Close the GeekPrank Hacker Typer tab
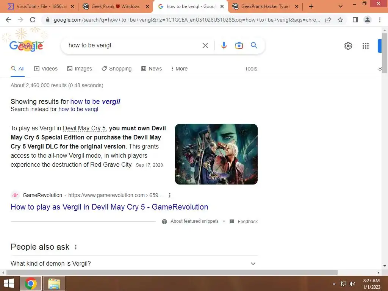Screen dimensions: 388x291 (297, 7)
